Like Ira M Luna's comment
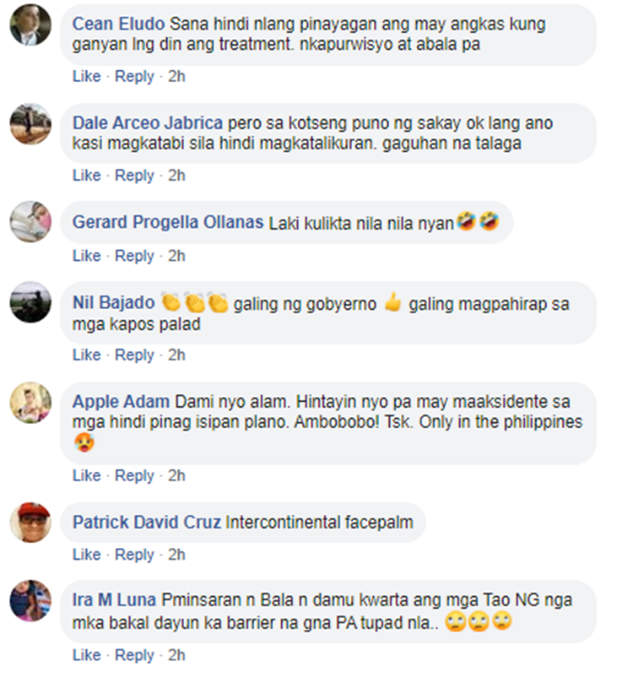Screen dimensions: 633x678 (x=86, y=654)
